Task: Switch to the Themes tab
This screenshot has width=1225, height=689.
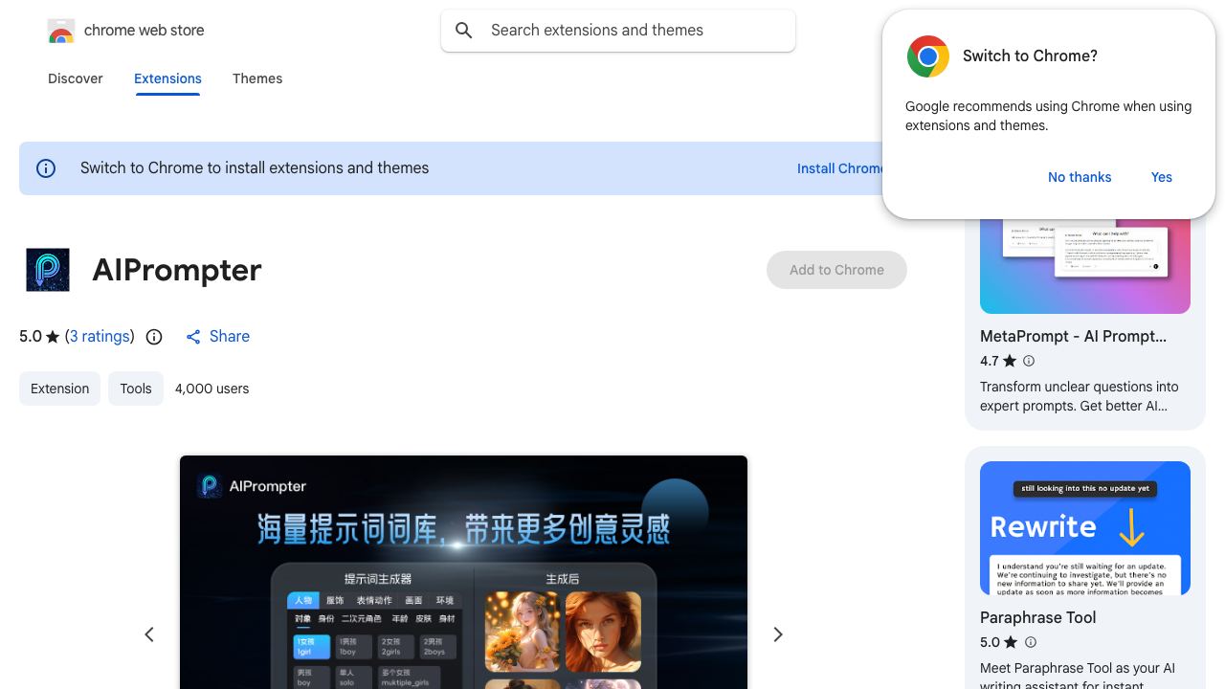Action: (257, 78)
